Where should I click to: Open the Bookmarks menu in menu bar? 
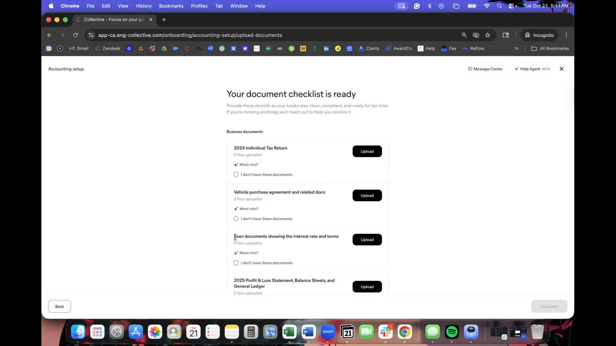coord(171,6)
